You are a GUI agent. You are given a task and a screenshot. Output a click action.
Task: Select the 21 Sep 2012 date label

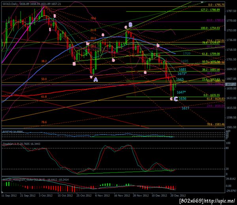click(x=28, y=196)
